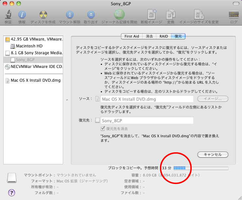Click the sidebar splitter handle dot
The height and width of the screenshot is (200, 242).
coord(67,100)
